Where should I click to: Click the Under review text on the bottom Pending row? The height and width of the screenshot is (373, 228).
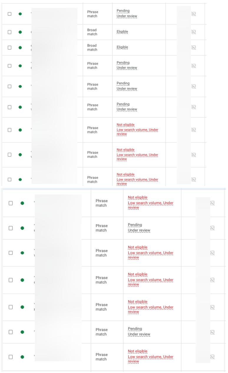pos(138,334)
